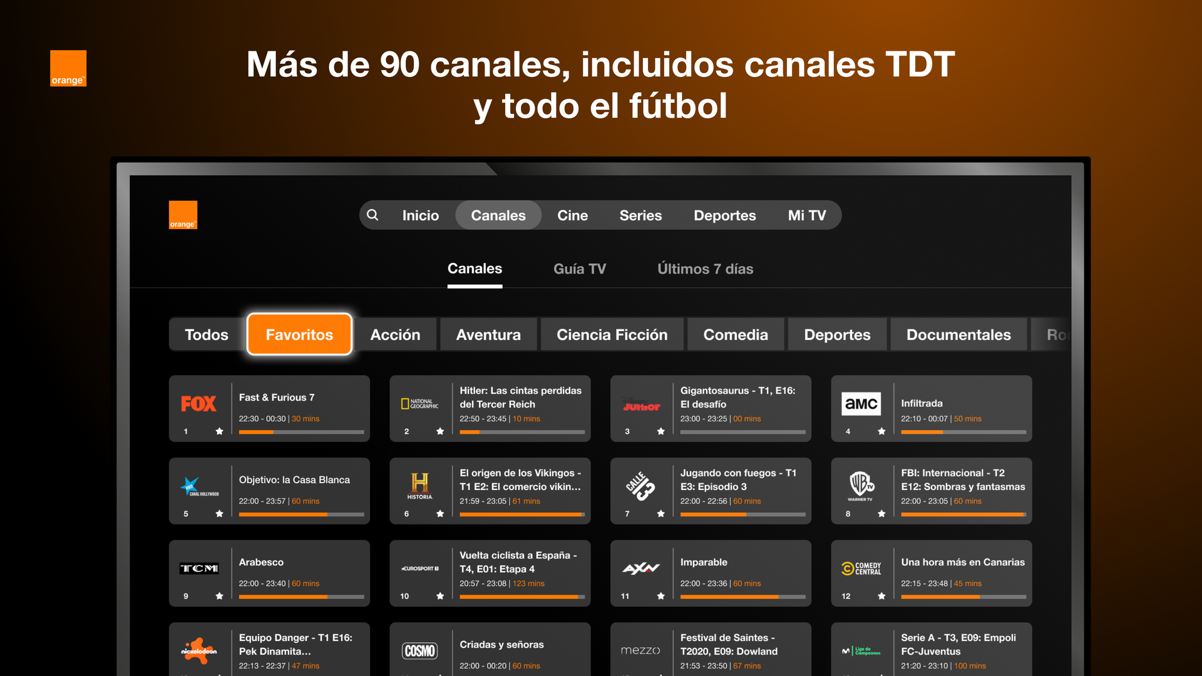The height and width of the screenshot is (676, 1202).
Task: Open Jugando con fuegos program title
Action: tap(738, 480)
